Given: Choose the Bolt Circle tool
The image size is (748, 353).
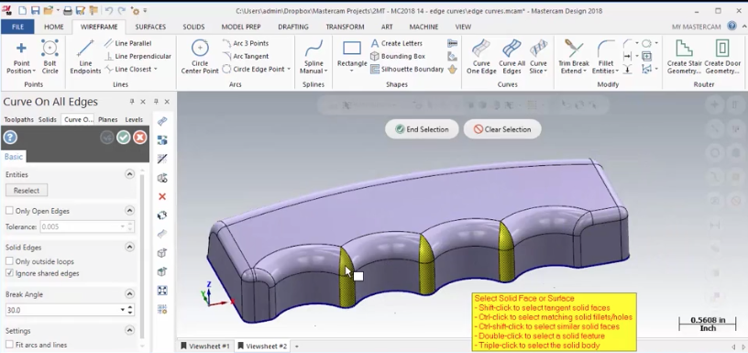Looking at the screenshot, I should (49, 57).
